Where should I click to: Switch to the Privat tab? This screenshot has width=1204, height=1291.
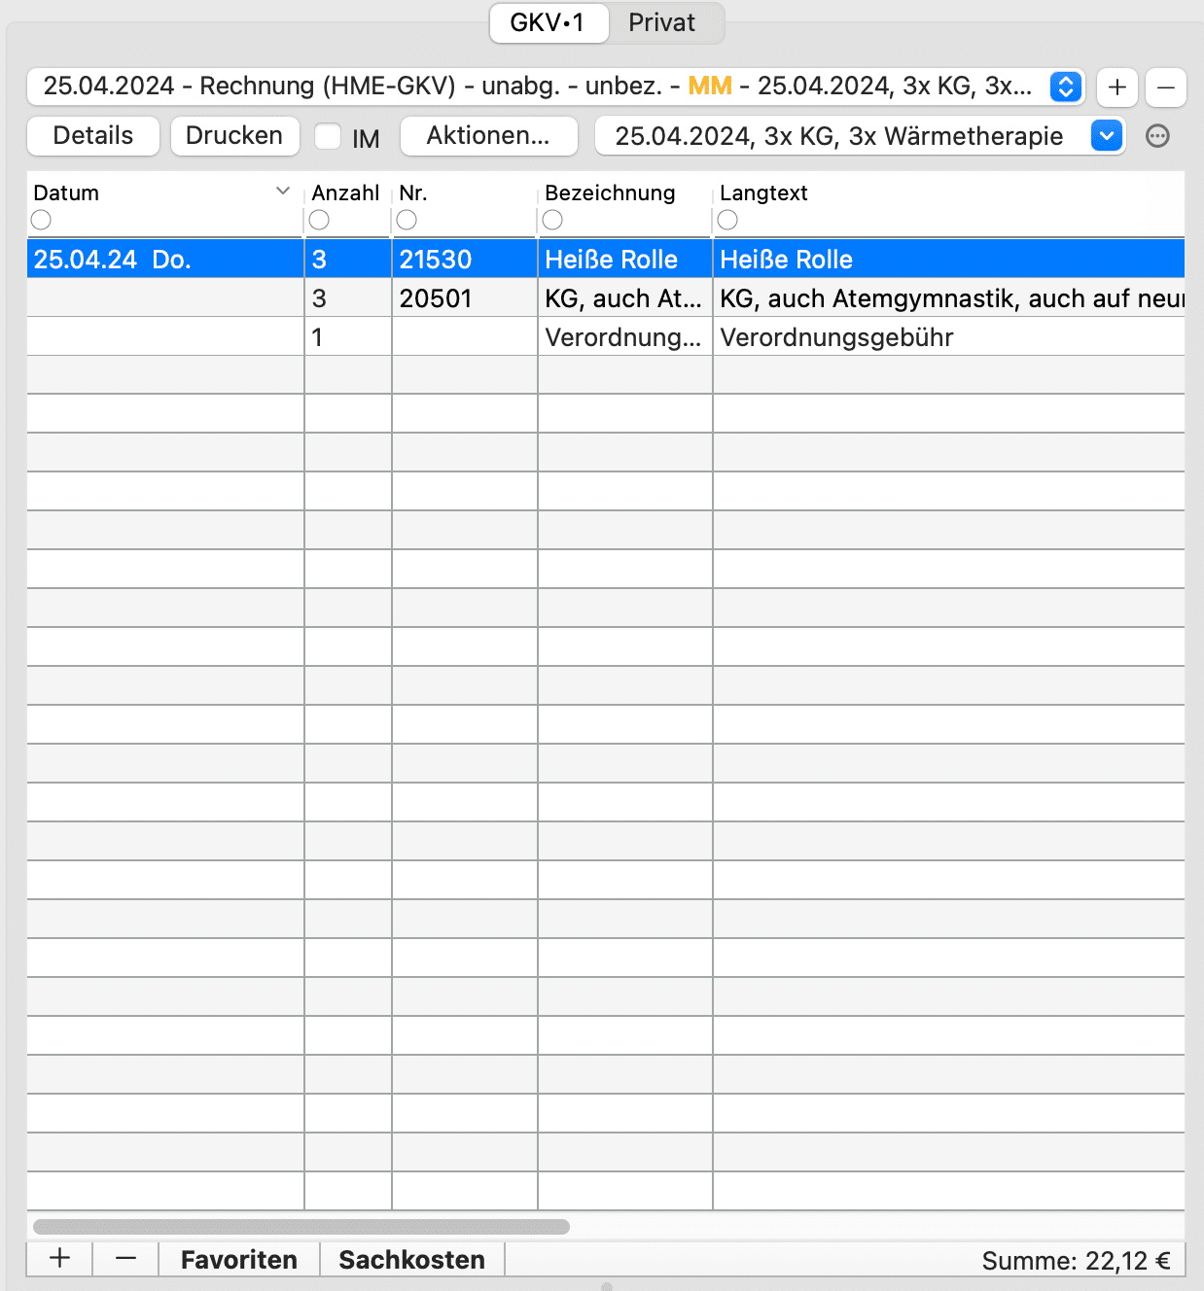point(661,22)
